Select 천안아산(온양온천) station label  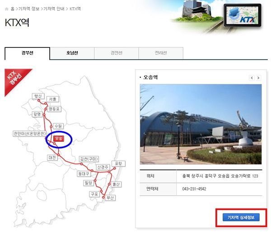[30, 134]
